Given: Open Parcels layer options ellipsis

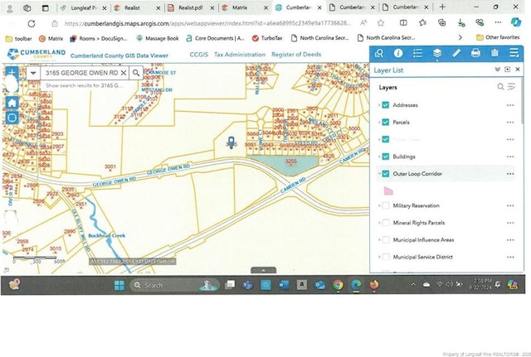Looking at the screenshot, I should (510, 123).
